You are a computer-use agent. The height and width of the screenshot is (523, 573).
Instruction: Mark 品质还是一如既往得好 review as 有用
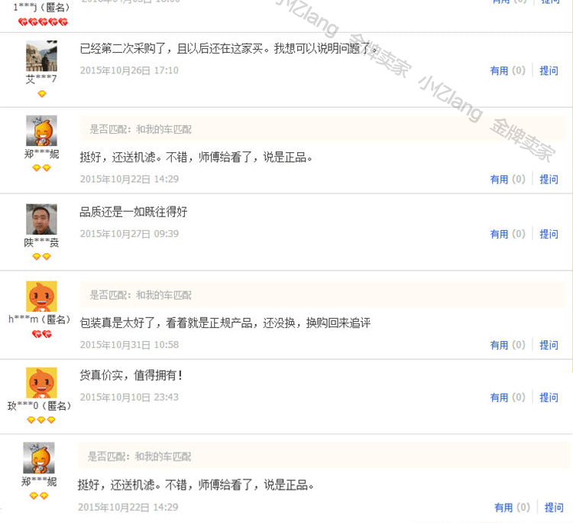507,234
